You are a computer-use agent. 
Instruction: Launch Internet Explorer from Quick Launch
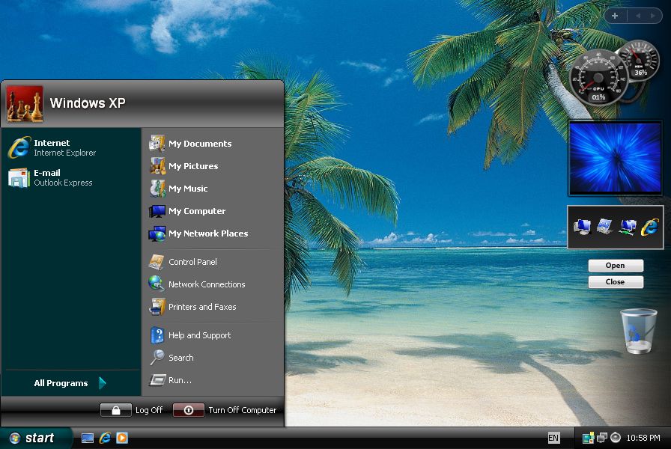coord(105,438)
